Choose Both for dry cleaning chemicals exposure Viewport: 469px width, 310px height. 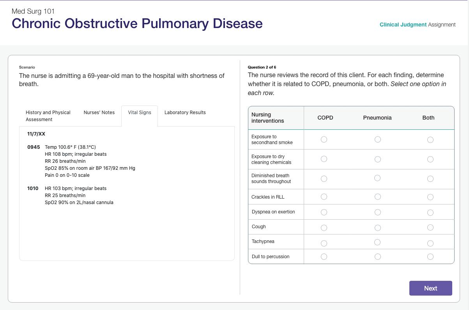point(430,159)
